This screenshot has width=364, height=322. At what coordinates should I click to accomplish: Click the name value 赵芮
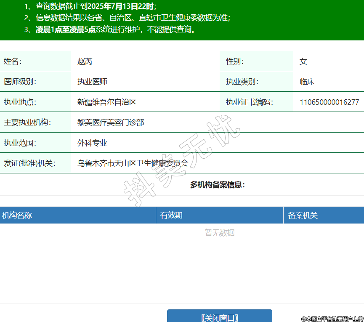click(85, 61)
